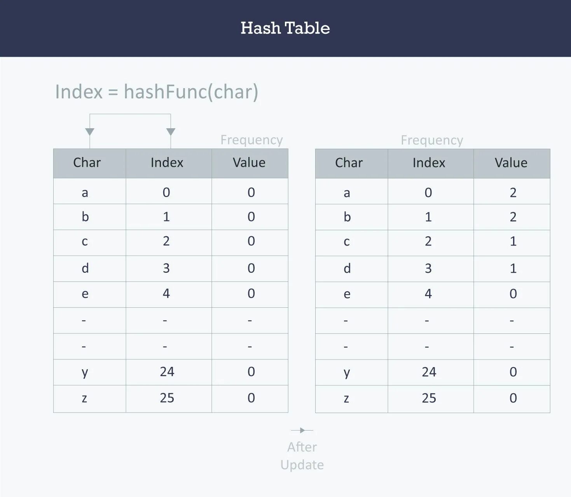571x497 pixels.
Task: Click the Frequency label above the right table
Action: 432,140
